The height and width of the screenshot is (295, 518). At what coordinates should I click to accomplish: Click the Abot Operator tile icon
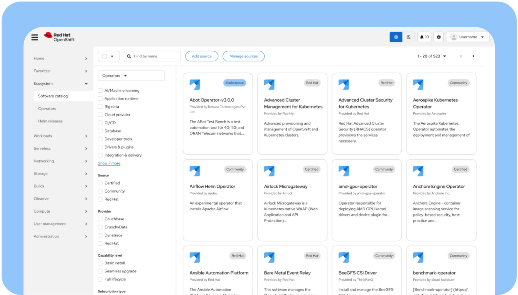[x=195, y=85]
